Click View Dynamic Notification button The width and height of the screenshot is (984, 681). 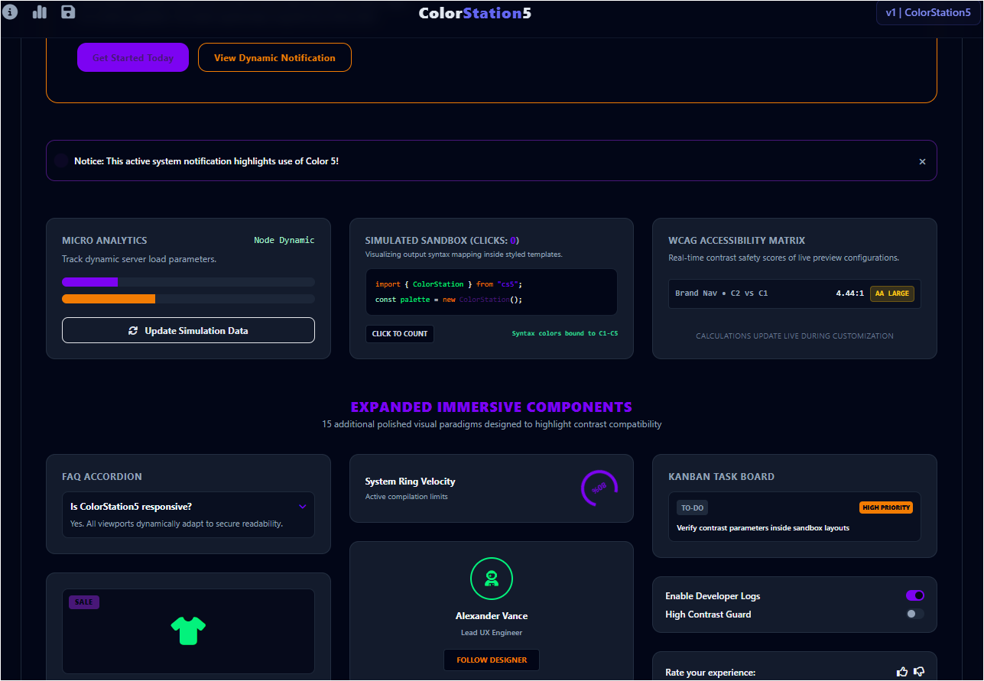pyautogui.click(x=274, y=57)
